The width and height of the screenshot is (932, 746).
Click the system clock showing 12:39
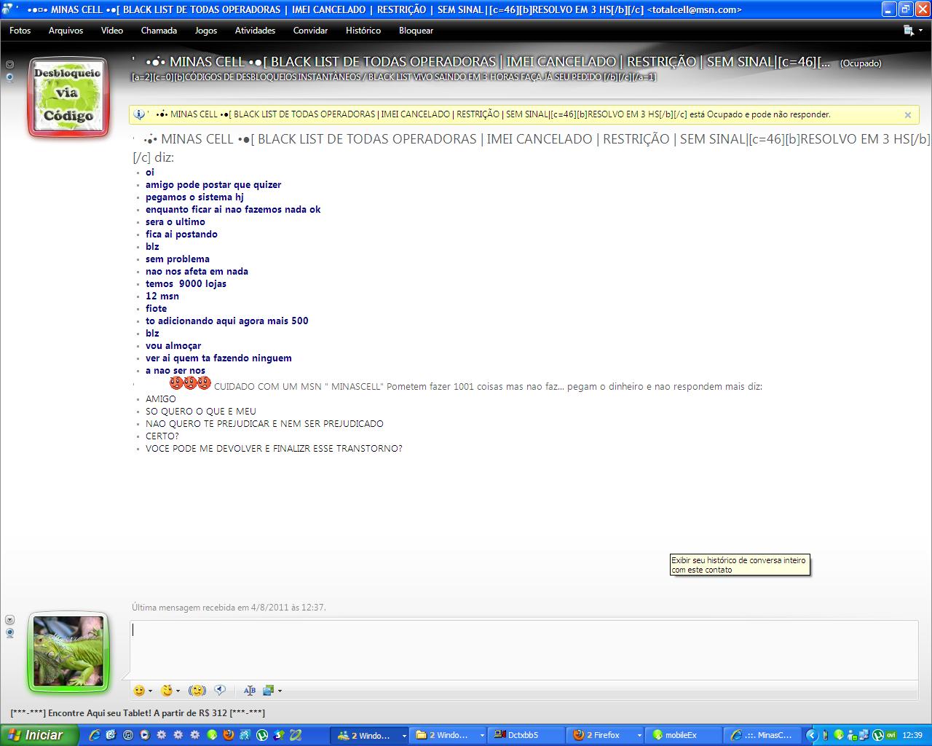click(912, 735)
